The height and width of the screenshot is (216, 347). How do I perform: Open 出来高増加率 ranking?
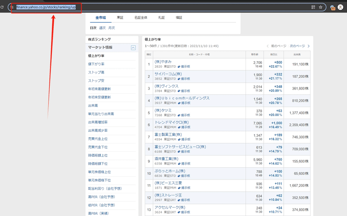point(98,122)
